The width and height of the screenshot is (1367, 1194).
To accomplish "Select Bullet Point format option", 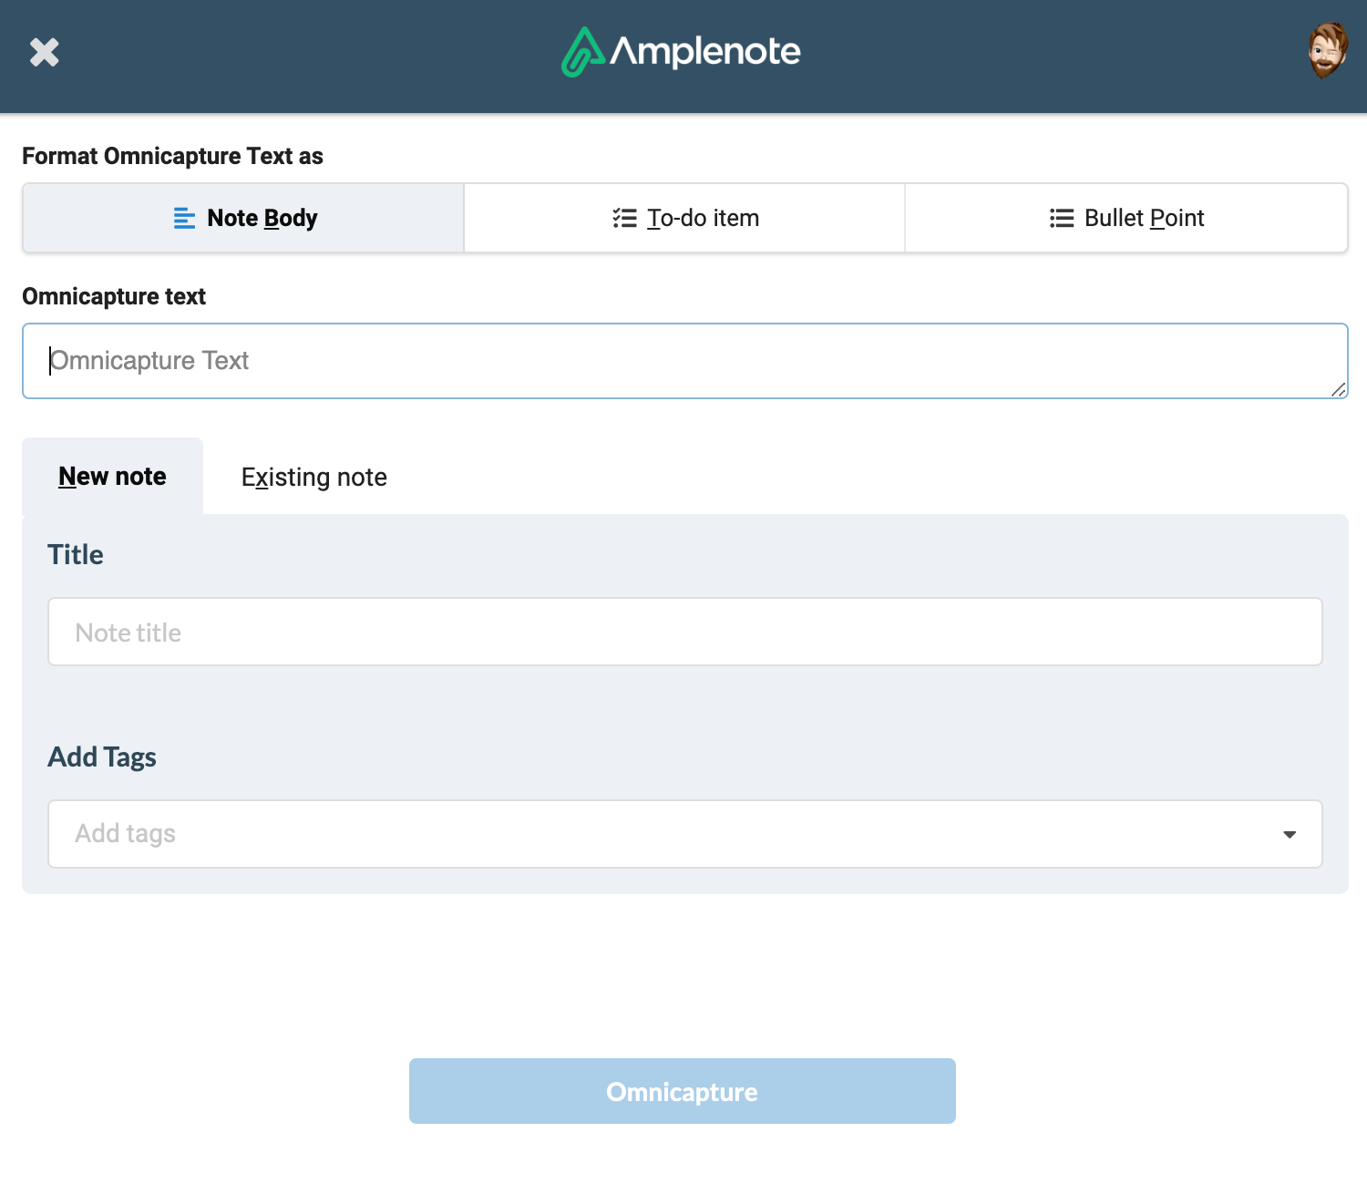I will (1126, 218).
